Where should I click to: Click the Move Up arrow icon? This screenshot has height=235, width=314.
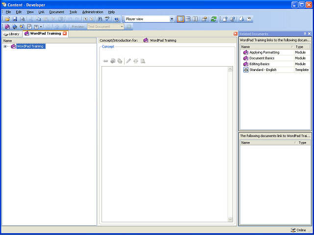57,26
